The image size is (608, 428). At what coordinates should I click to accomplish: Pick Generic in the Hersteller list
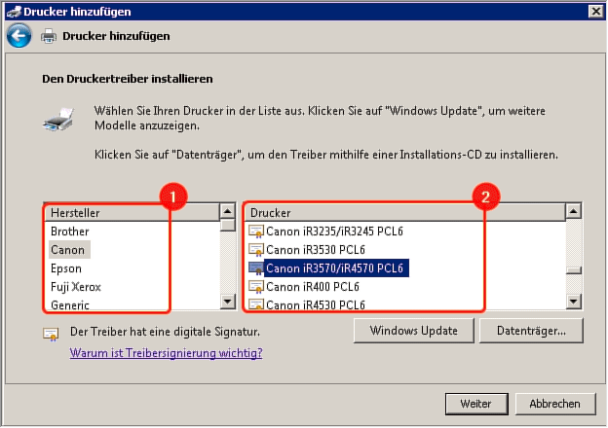tap(69, 304)
